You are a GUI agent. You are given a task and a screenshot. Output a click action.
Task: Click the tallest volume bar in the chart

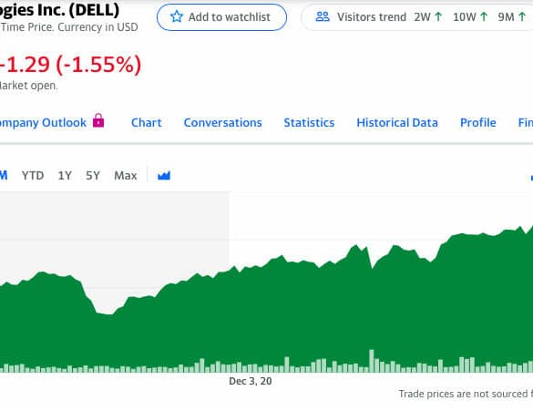coord(372,361)
